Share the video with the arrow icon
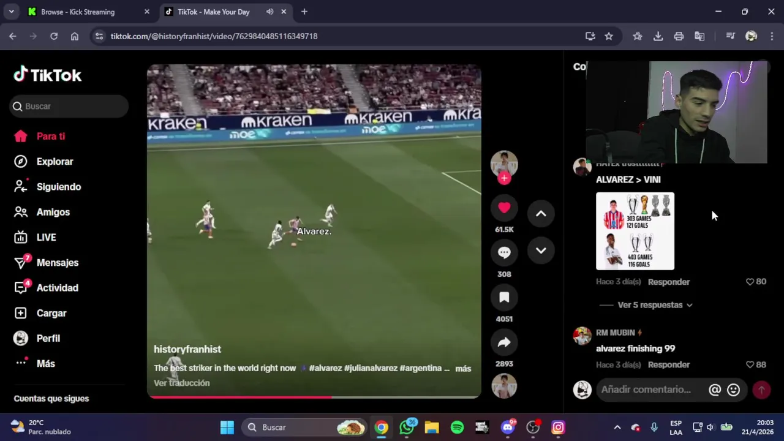Viewport: 784px width, 441px height. [x=504, y=342]
